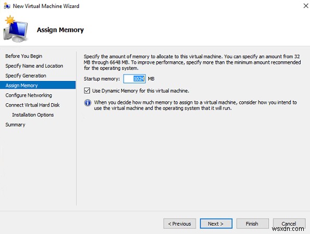The height and width of the screenshot is (234, 310).
Task: Close the New Virtual Machine Wizard window
Action: [306, 6]
